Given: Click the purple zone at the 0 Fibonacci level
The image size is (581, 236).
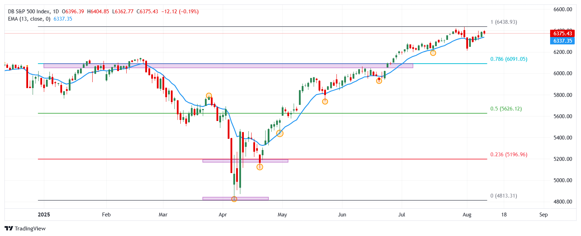Looking at the screenshot, I should [x=235, y=199].
